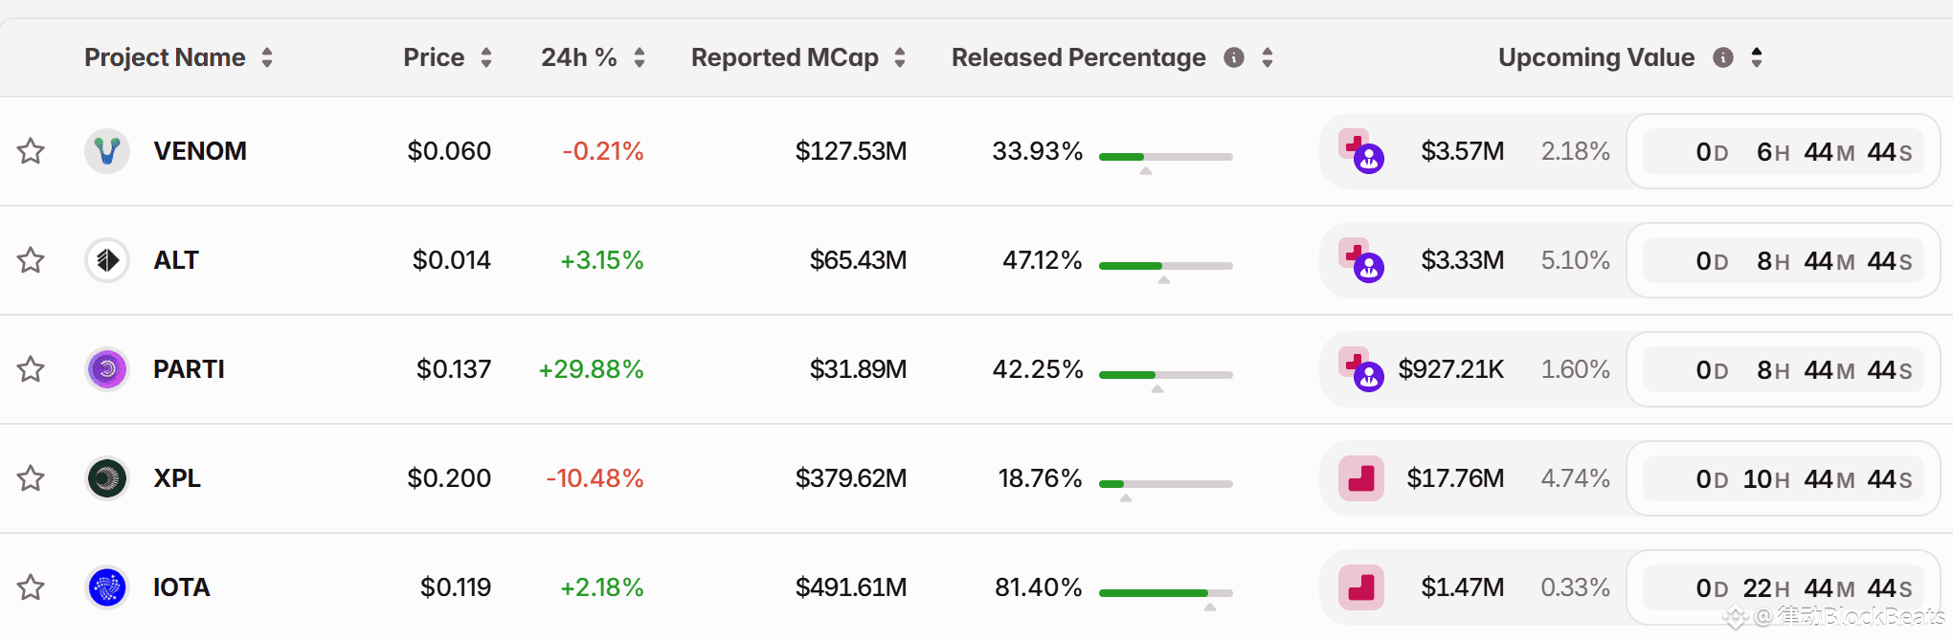
Task: Toggle the favorite star for PARTI
Action: pyautogui.click(x=31, y=369)
